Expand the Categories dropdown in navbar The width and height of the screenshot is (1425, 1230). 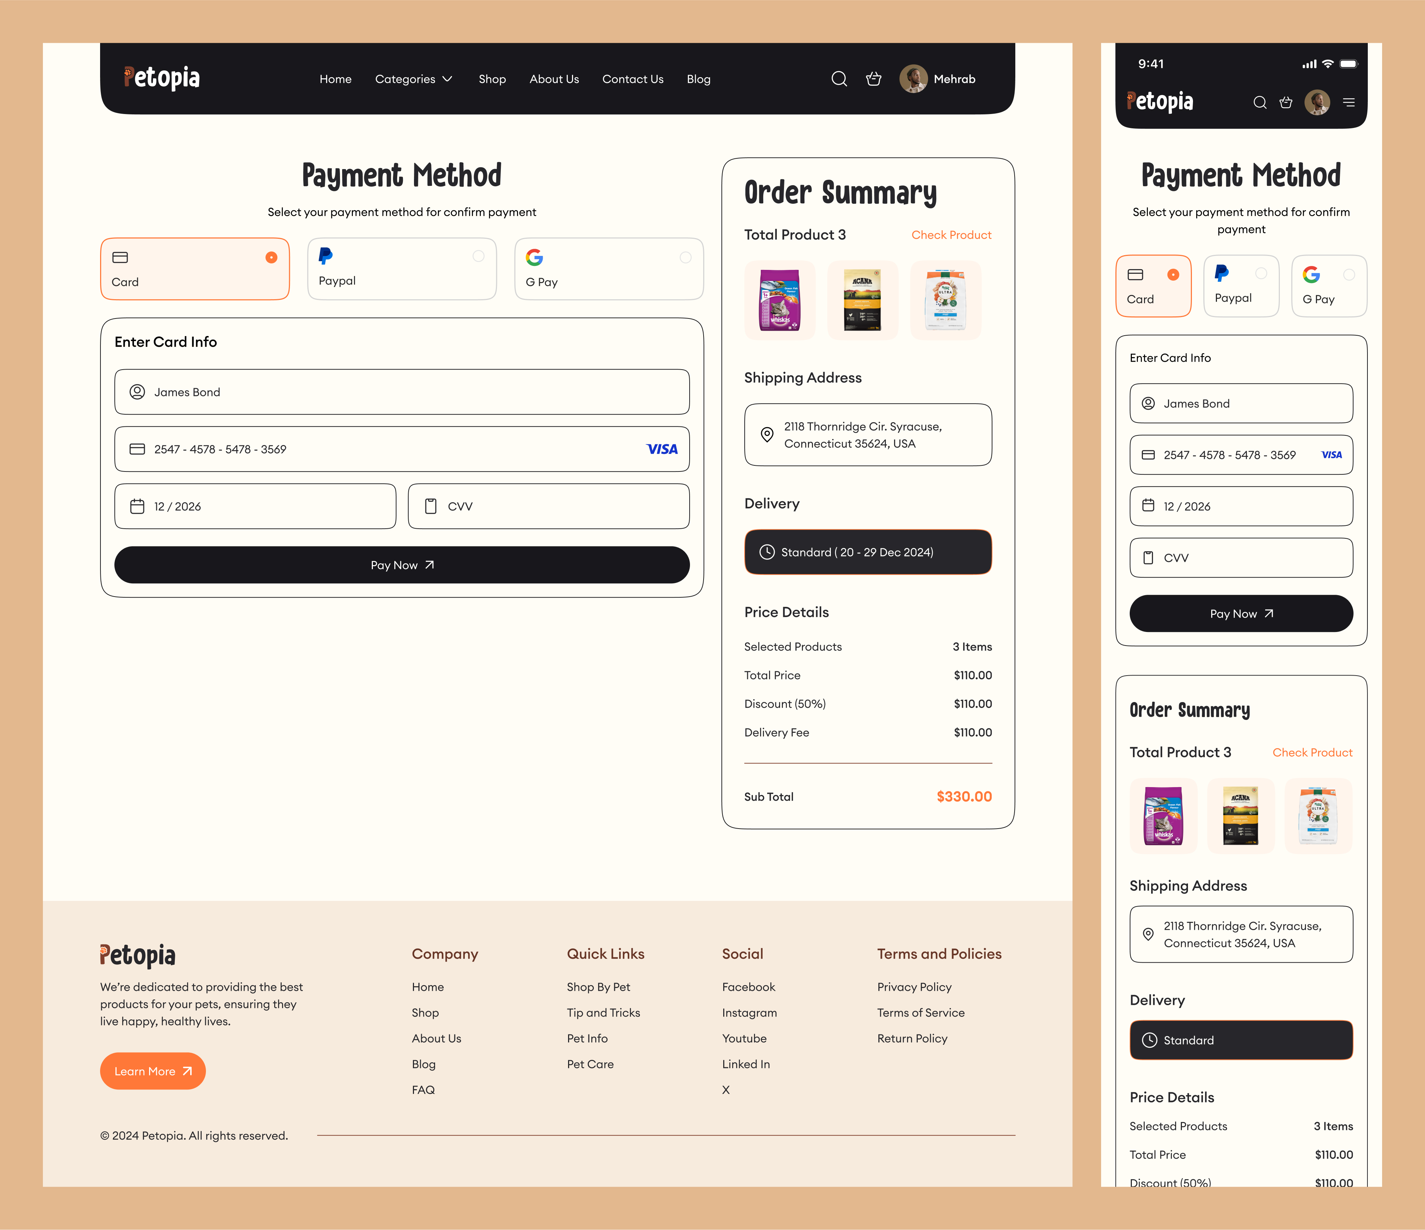413,79
